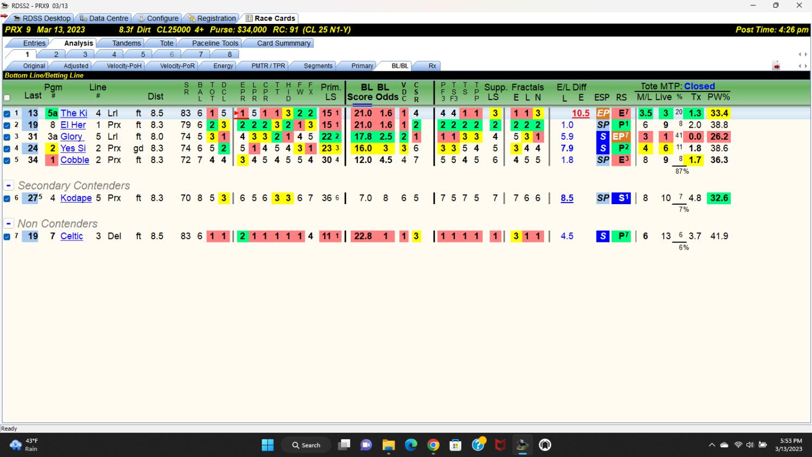This screenshot has width=812, height=457.
Task: Open horse link Glory
Action: point(71,136)
